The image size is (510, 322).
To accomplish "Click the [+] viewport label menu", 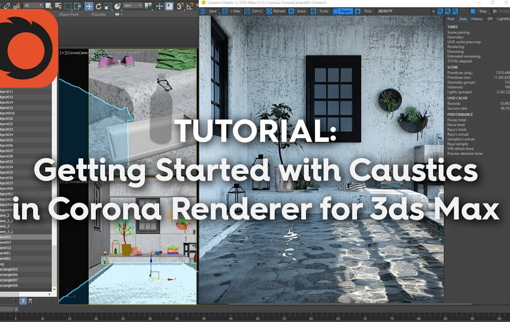I will pyautogui.click(x=63, y=53).
